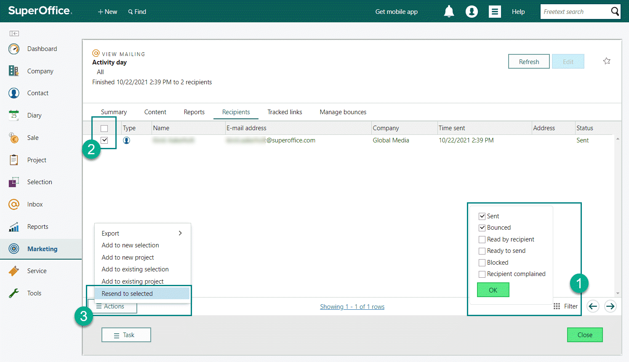Switch to the Manage bounces tab
The width and height of the screenshot is (629, 362).
click(x=343, y=112)
